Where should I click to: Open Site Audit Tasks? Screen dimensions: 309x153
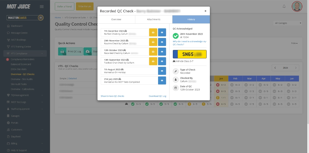coord(19,84)
